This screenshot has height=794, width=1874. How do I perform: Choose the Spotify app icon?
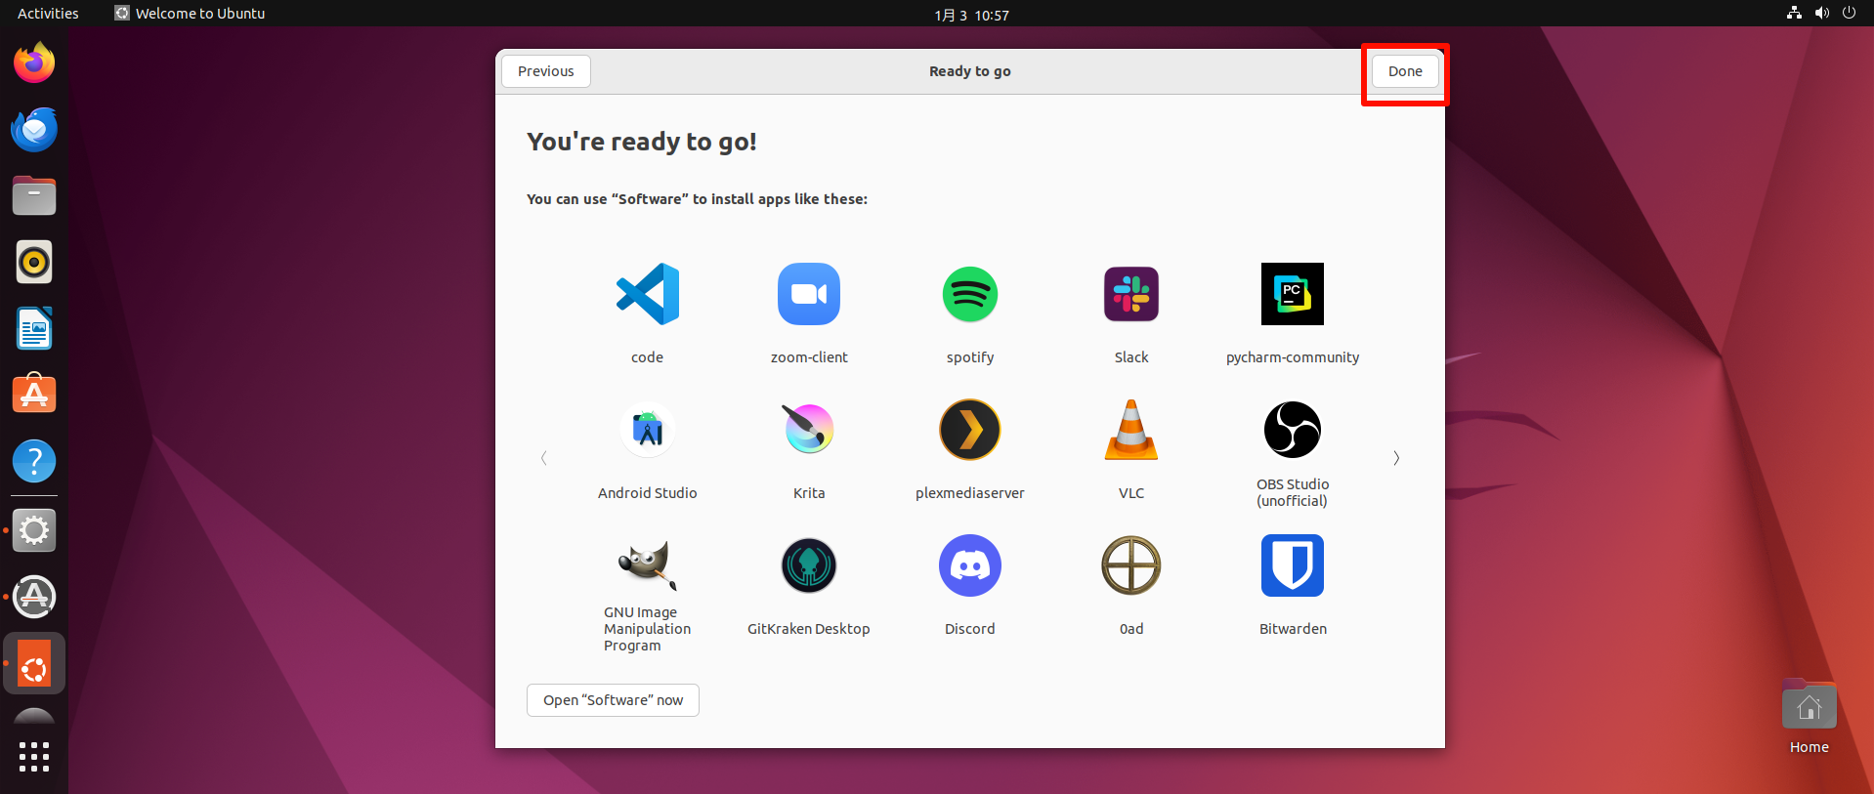[970, 294]
